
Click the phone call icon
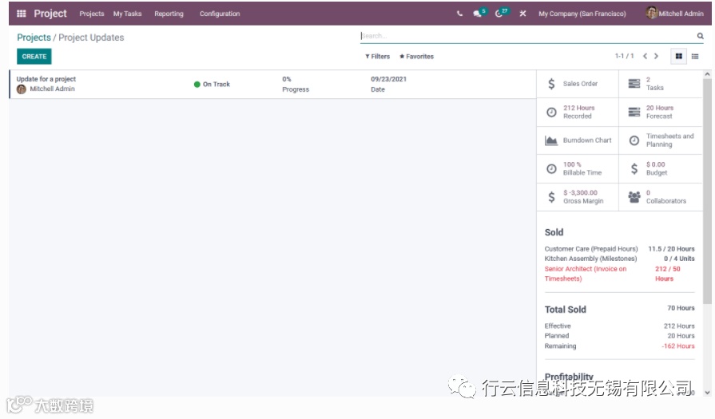pyautogui.click(x=459, y=14)
